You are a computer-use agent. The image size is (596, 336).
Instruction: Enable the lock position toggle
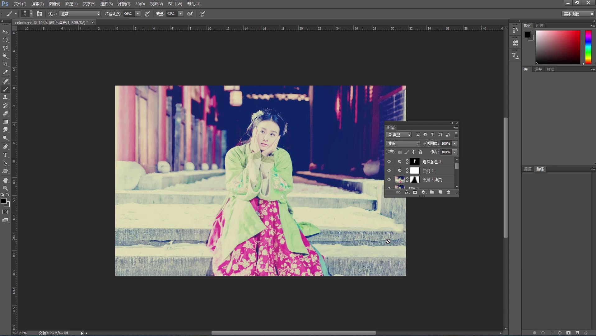(414, 152)
